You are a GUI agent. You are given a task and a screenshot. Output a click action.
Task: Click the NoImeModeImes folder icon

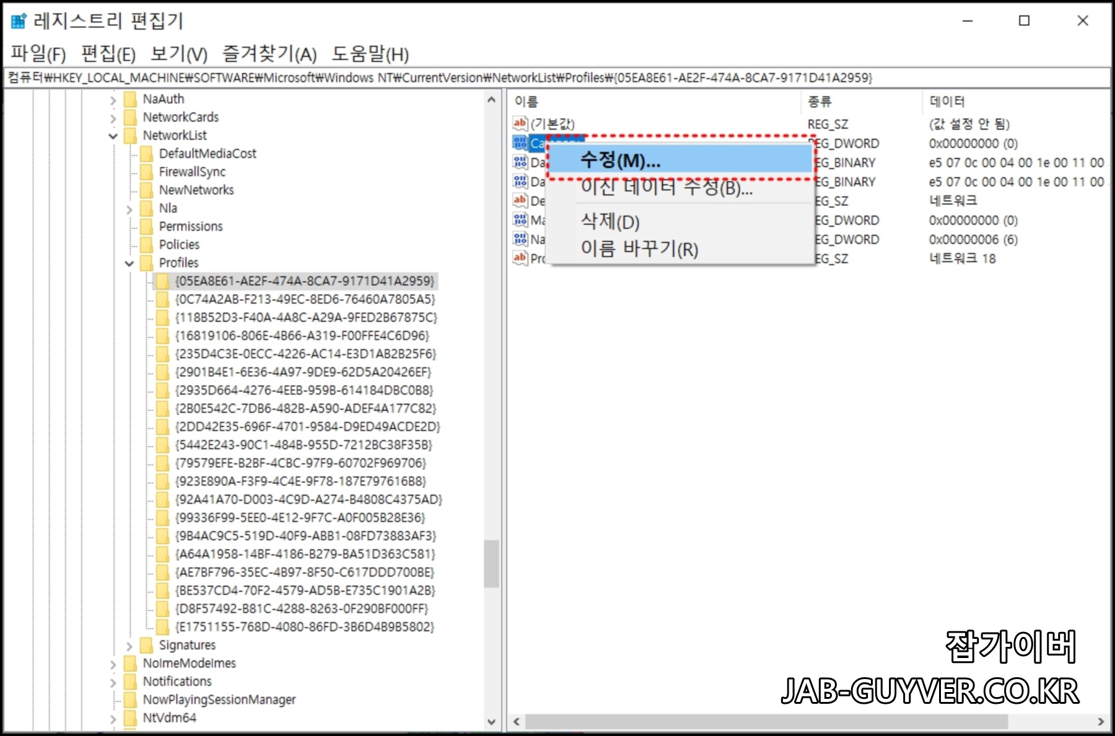tap(130, 663)
